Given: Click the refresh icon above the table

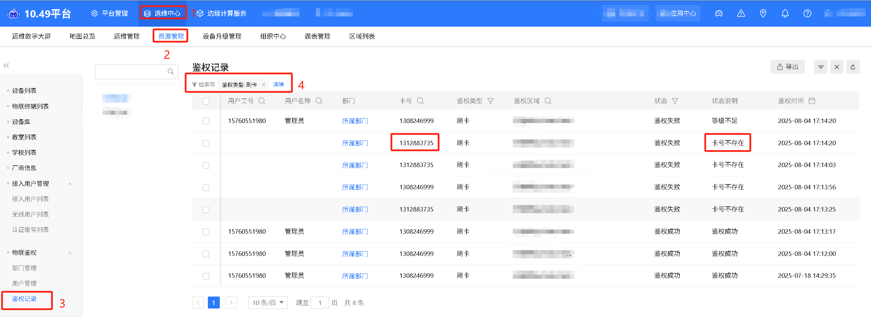Looking at the screenshot, I should 853,67.
